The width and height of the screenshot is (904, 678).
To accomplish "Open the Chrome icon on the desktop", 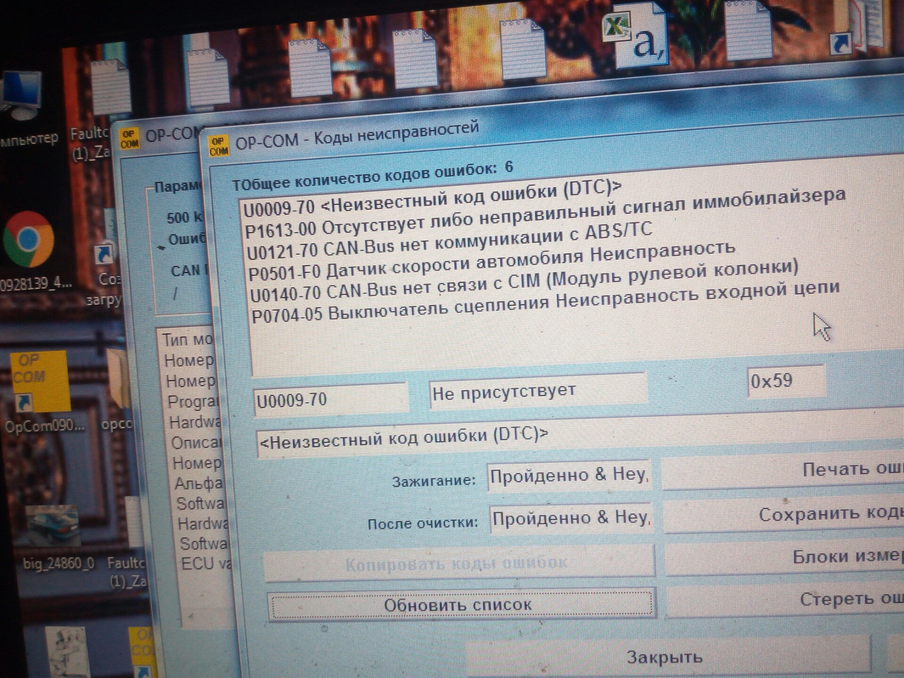I will (28, 239).
